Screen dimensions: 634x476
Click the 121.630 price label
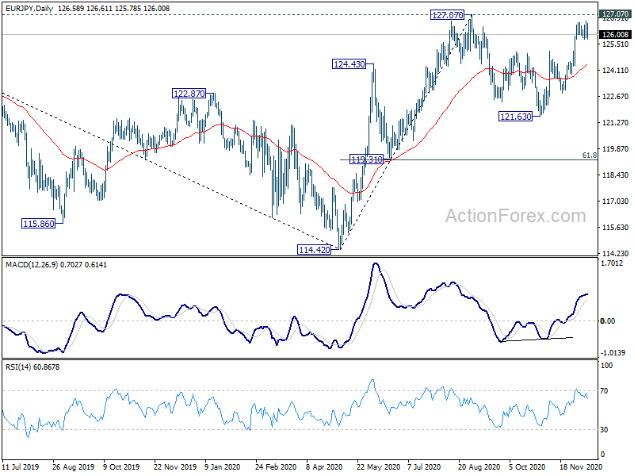516,117
